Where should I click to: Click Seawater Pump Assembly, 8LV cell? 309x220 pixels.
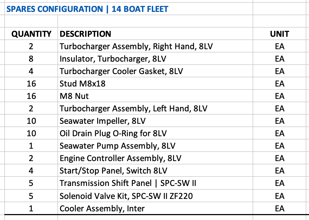click(155, 146)
